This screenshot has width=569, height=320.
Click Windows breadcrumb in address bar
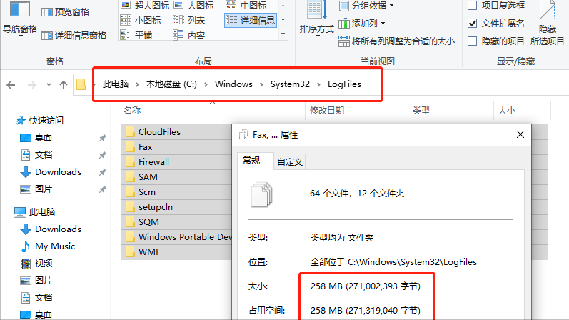(233, 84)
